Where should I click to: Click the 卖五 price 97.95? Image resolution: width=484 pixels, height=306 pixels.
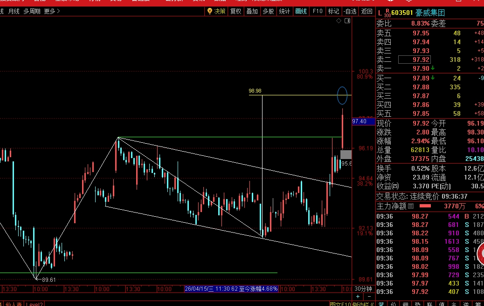(x=421, y=33)
